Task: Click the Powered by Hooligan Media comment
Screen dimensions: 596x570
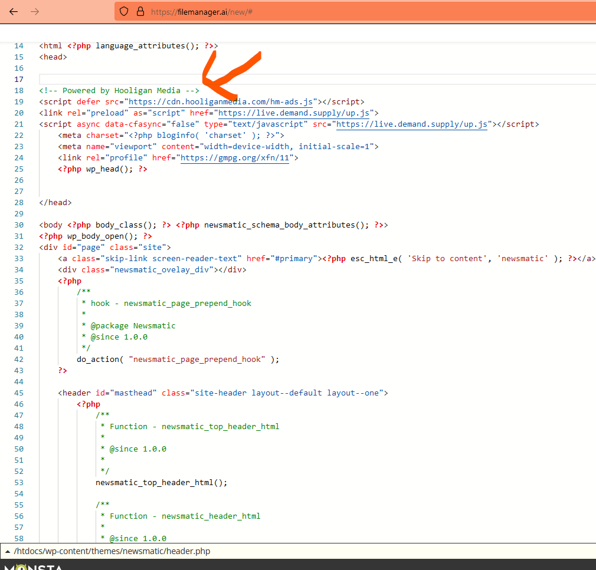Action: (x=119, y=90)
